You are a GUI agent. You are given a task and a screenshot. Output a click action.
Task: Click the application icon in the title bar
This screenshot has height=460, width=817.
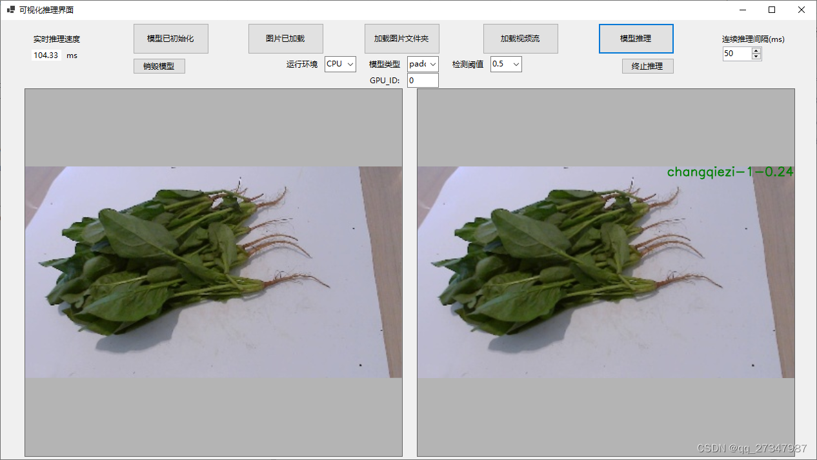(x=11, y=10)
